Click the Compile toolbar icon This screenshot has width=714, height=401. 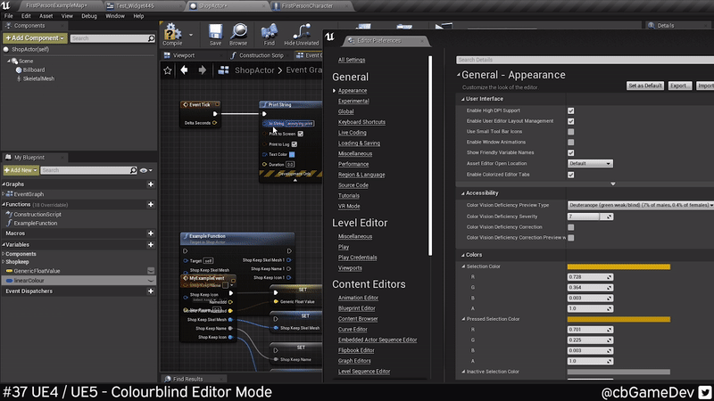[x=172, y=34]
